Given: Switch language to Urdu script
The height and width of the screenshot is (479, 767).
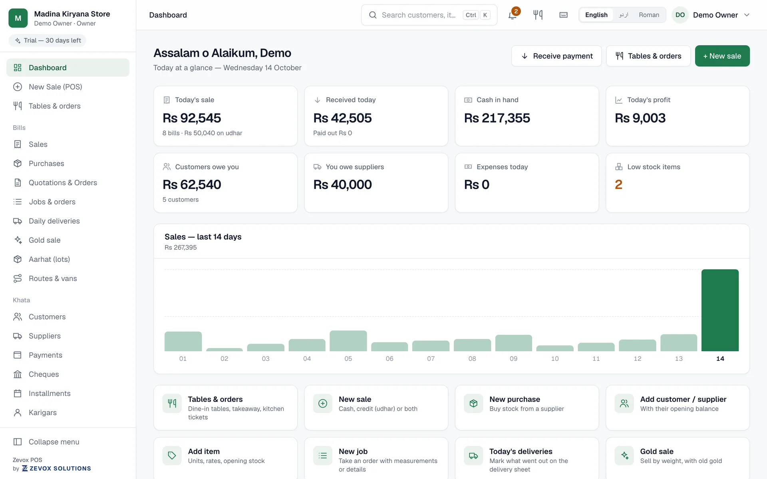Looking at the screenshot, I should (624, 15).
